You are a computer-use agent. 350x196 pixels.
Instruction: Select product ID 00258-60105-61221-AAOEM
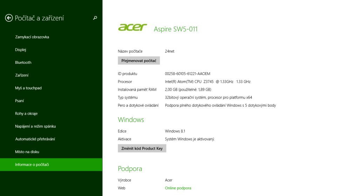point(188,74)
